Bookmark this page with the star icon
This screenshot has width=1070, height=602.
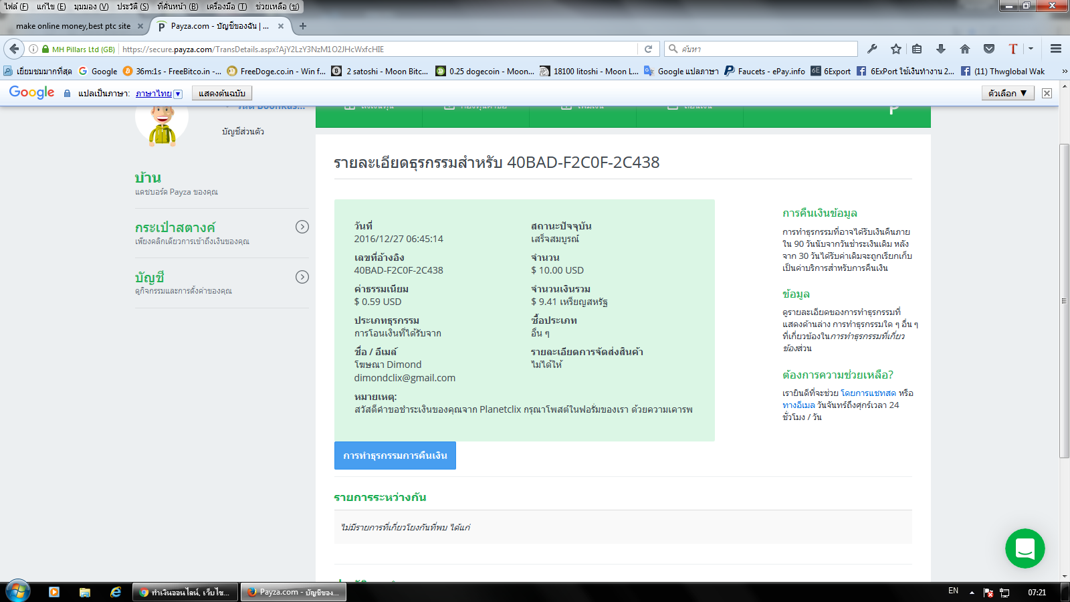pos(896,49)
